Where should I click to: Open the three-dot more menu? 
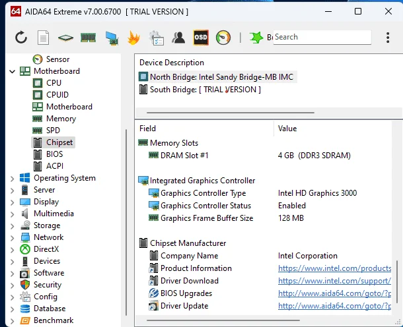click(388, 38)
